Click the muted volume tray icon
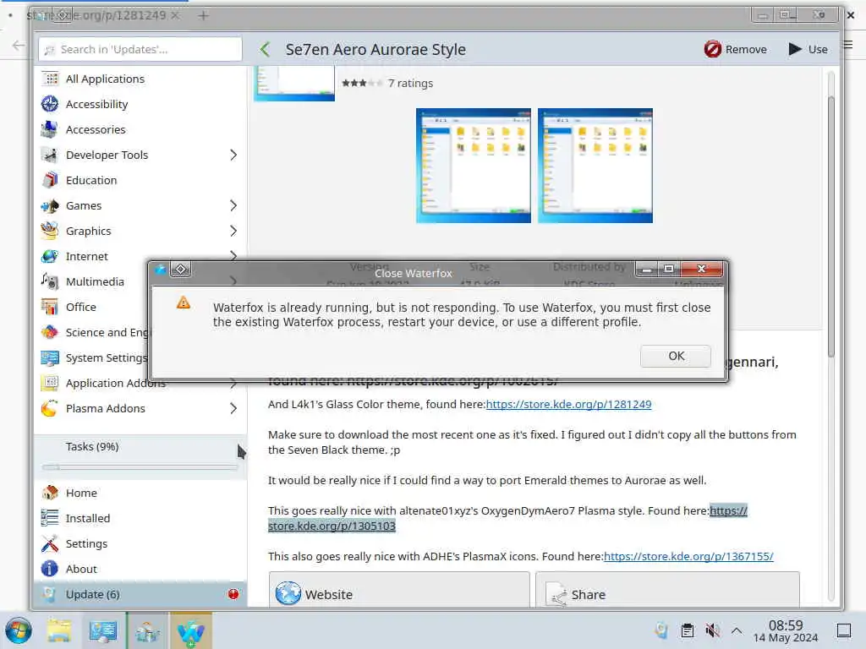Viewport: 866px width, 649px height. [x=712, y=630]
